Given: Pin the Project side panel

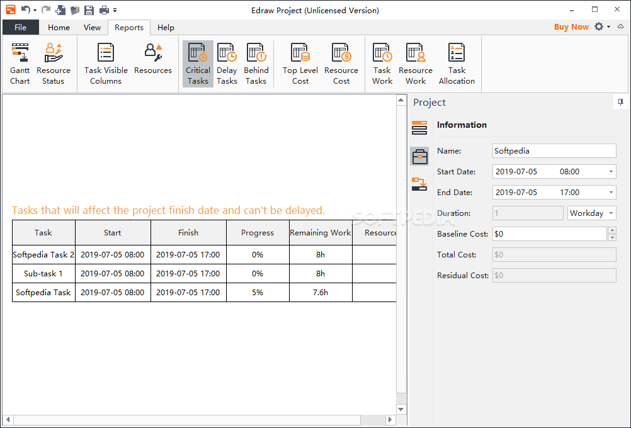Looking at the screenshot, I should [x=620, y=102].
